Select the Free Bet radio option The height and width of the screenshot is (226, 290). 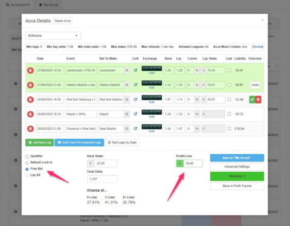pyautogui.click(x=27, y=169)
